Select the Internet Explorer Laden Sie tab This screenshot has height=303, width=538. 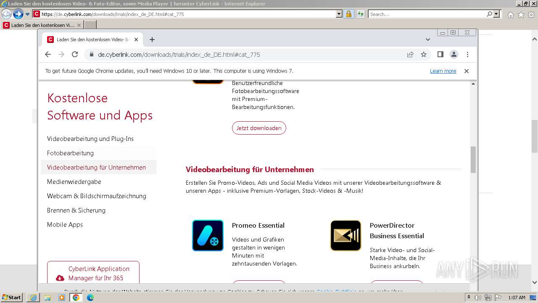click(x=42, y=25)
